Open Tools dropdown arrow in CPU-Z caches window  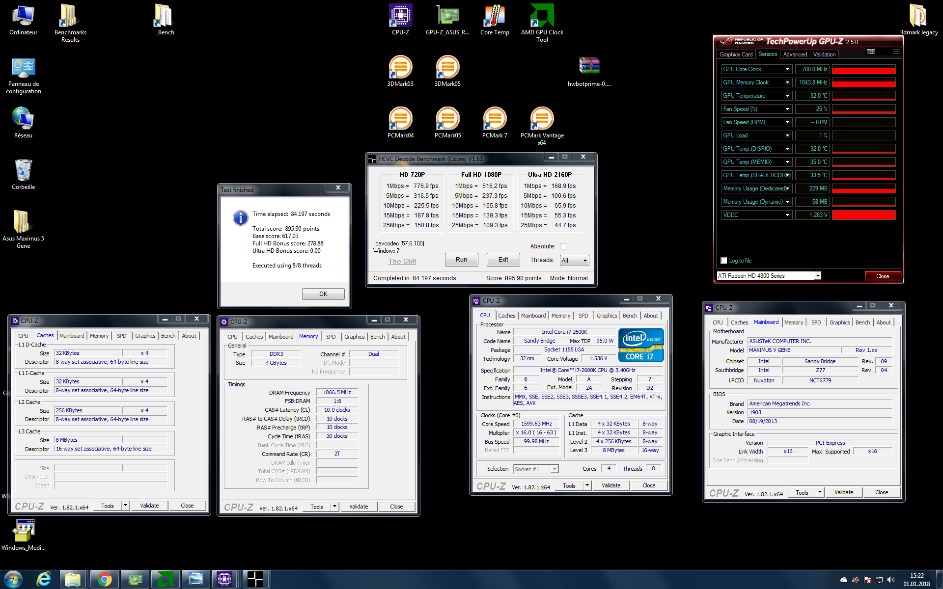click(x=125, y=506)
